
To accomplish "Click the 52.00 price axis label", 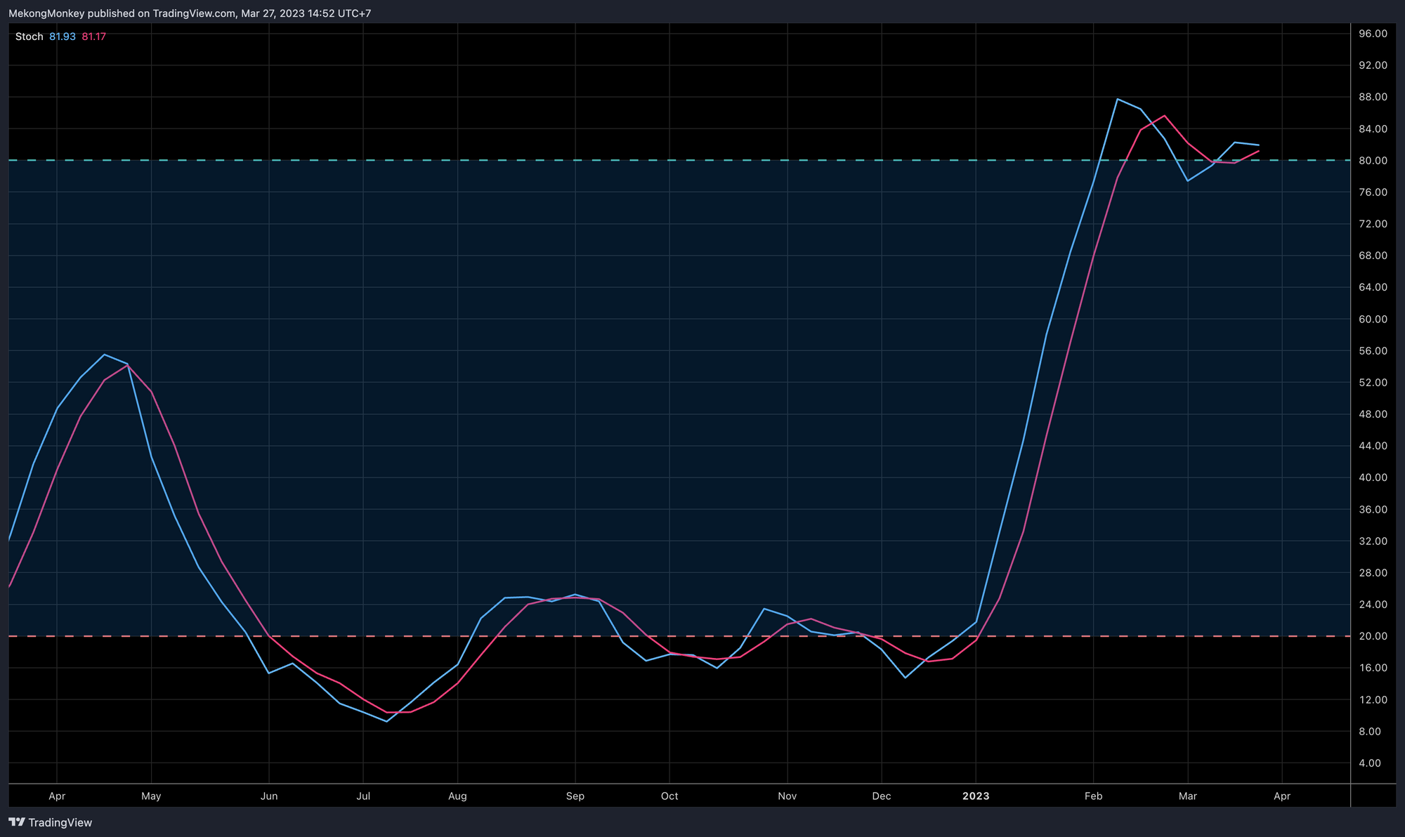I will pos(1373,383).
